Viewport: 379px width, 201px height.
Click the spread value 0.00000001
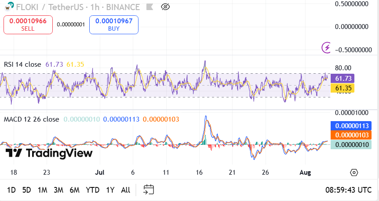[71, 25]
